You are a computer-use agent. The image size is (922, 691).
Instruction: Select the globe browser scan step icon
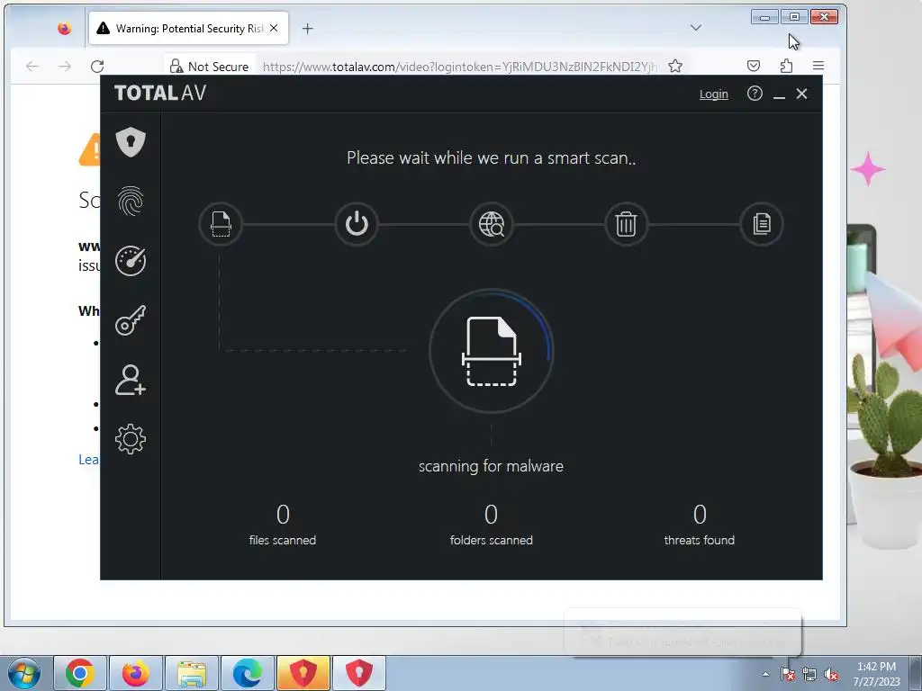[492, 224]
